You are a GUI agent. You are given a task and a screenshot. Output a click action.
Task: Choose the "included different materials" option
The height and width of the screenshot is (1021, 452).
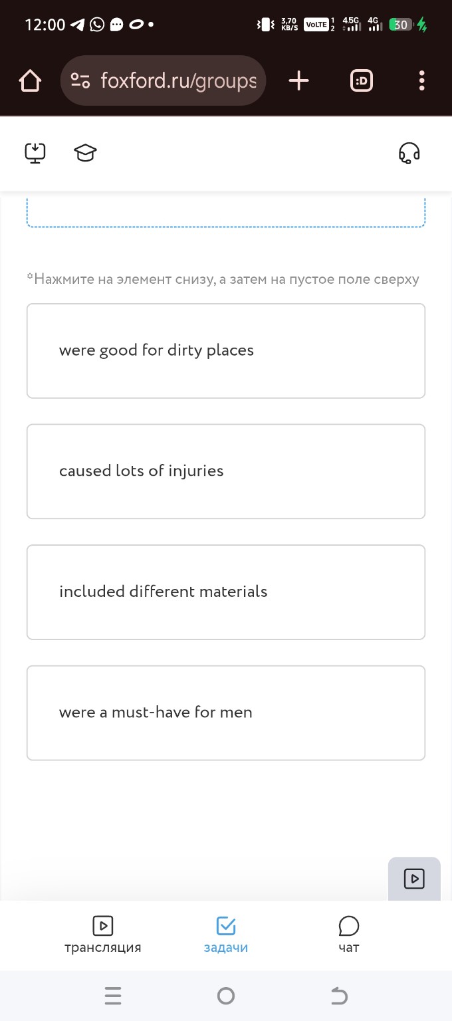coord(226,592)
